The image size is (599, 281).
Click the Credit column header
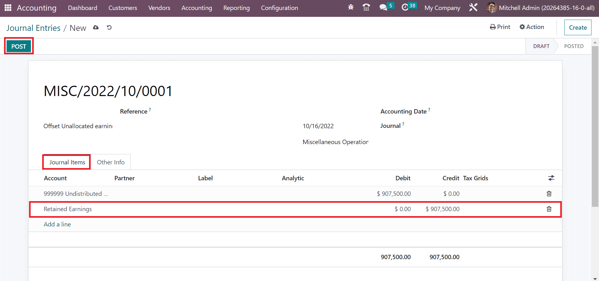coord(451,178)
